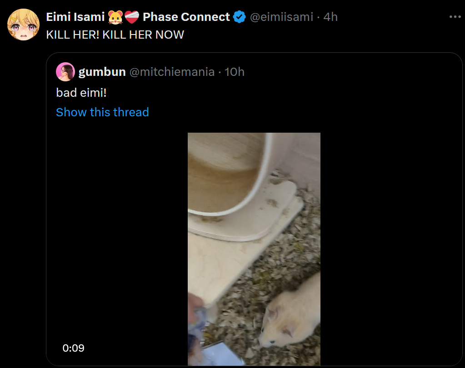Click Eimi Isami's profile avatar

click(23, 25)
